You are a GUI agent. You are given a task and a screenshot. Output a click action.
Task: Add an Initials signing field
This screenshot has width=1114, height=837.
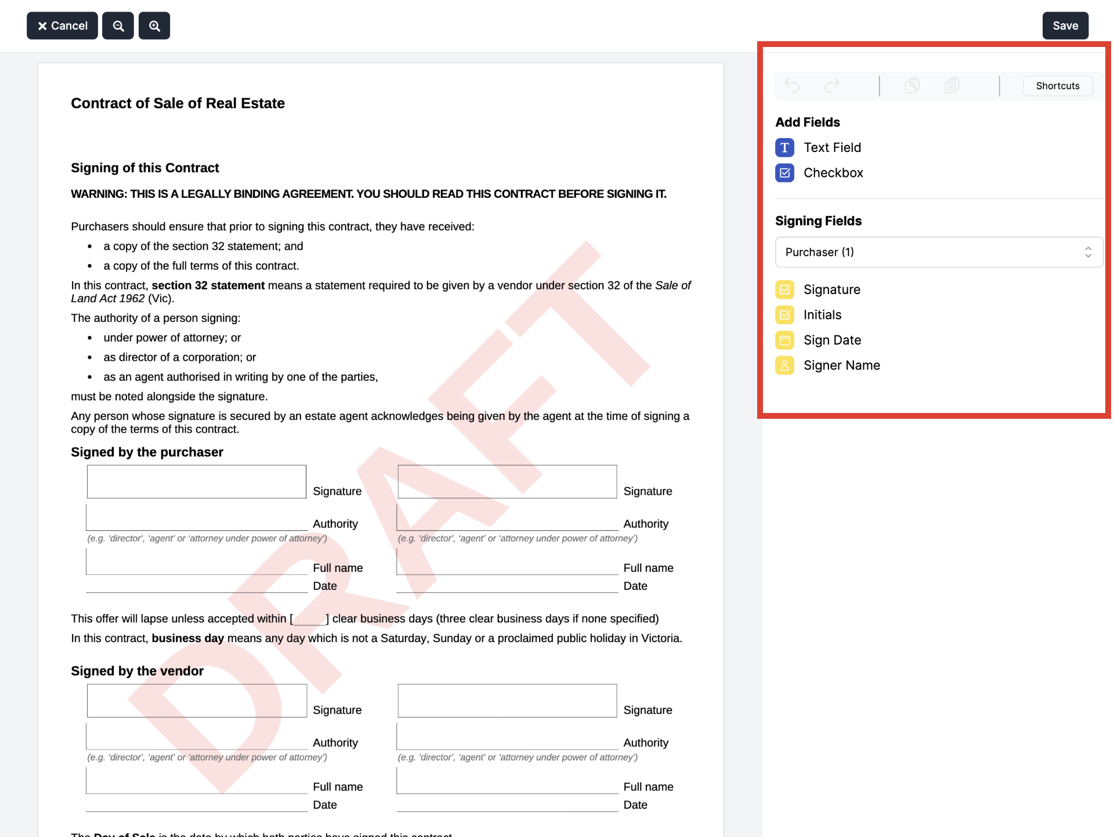(x=822, y=315)
